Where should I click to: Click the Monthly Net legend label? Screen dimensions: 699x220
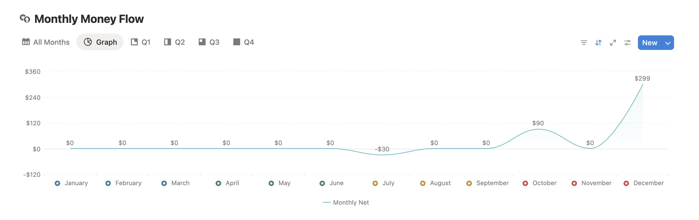point(351,202)
